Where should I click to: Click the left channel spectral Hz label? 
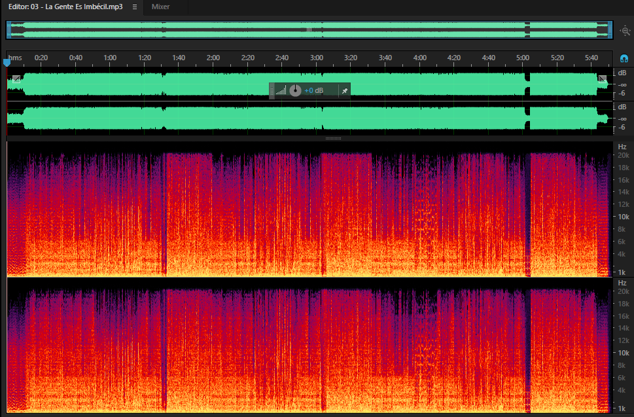tap(622, 147)
